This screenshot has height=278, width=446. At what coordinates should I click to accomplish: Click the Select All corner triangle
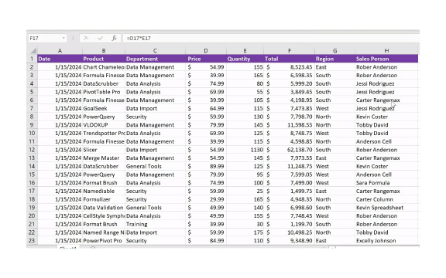click(x=33, y=50)
